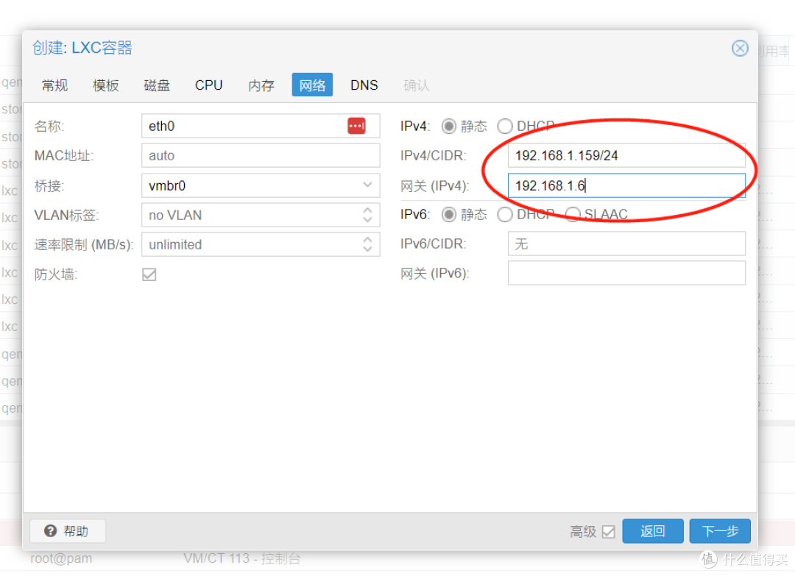Increment VLAN标签 using its up stepper arrow
This screenshot has width=795, height=576.
click(x=368, y=210)
